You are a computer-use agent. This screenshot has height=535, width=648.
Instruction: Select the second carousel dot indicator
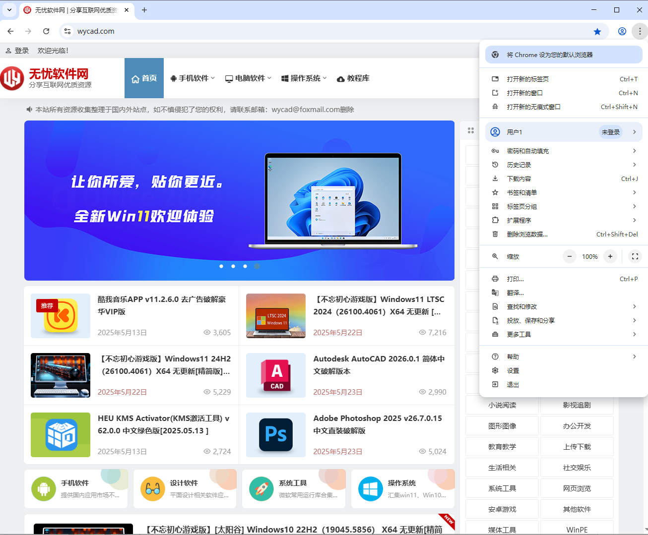coord(233,266)
